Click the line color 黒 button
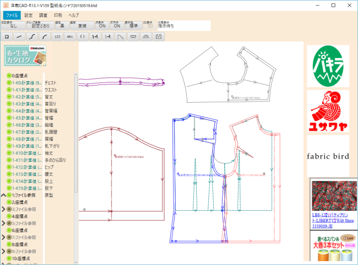This screenshot has height=265, width=358. (x=62, y=25)
